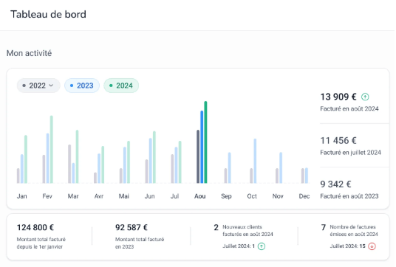Screen dimensions: 396x267
Task: Click the number 7 of invoices issued
Action: (324, 227)
